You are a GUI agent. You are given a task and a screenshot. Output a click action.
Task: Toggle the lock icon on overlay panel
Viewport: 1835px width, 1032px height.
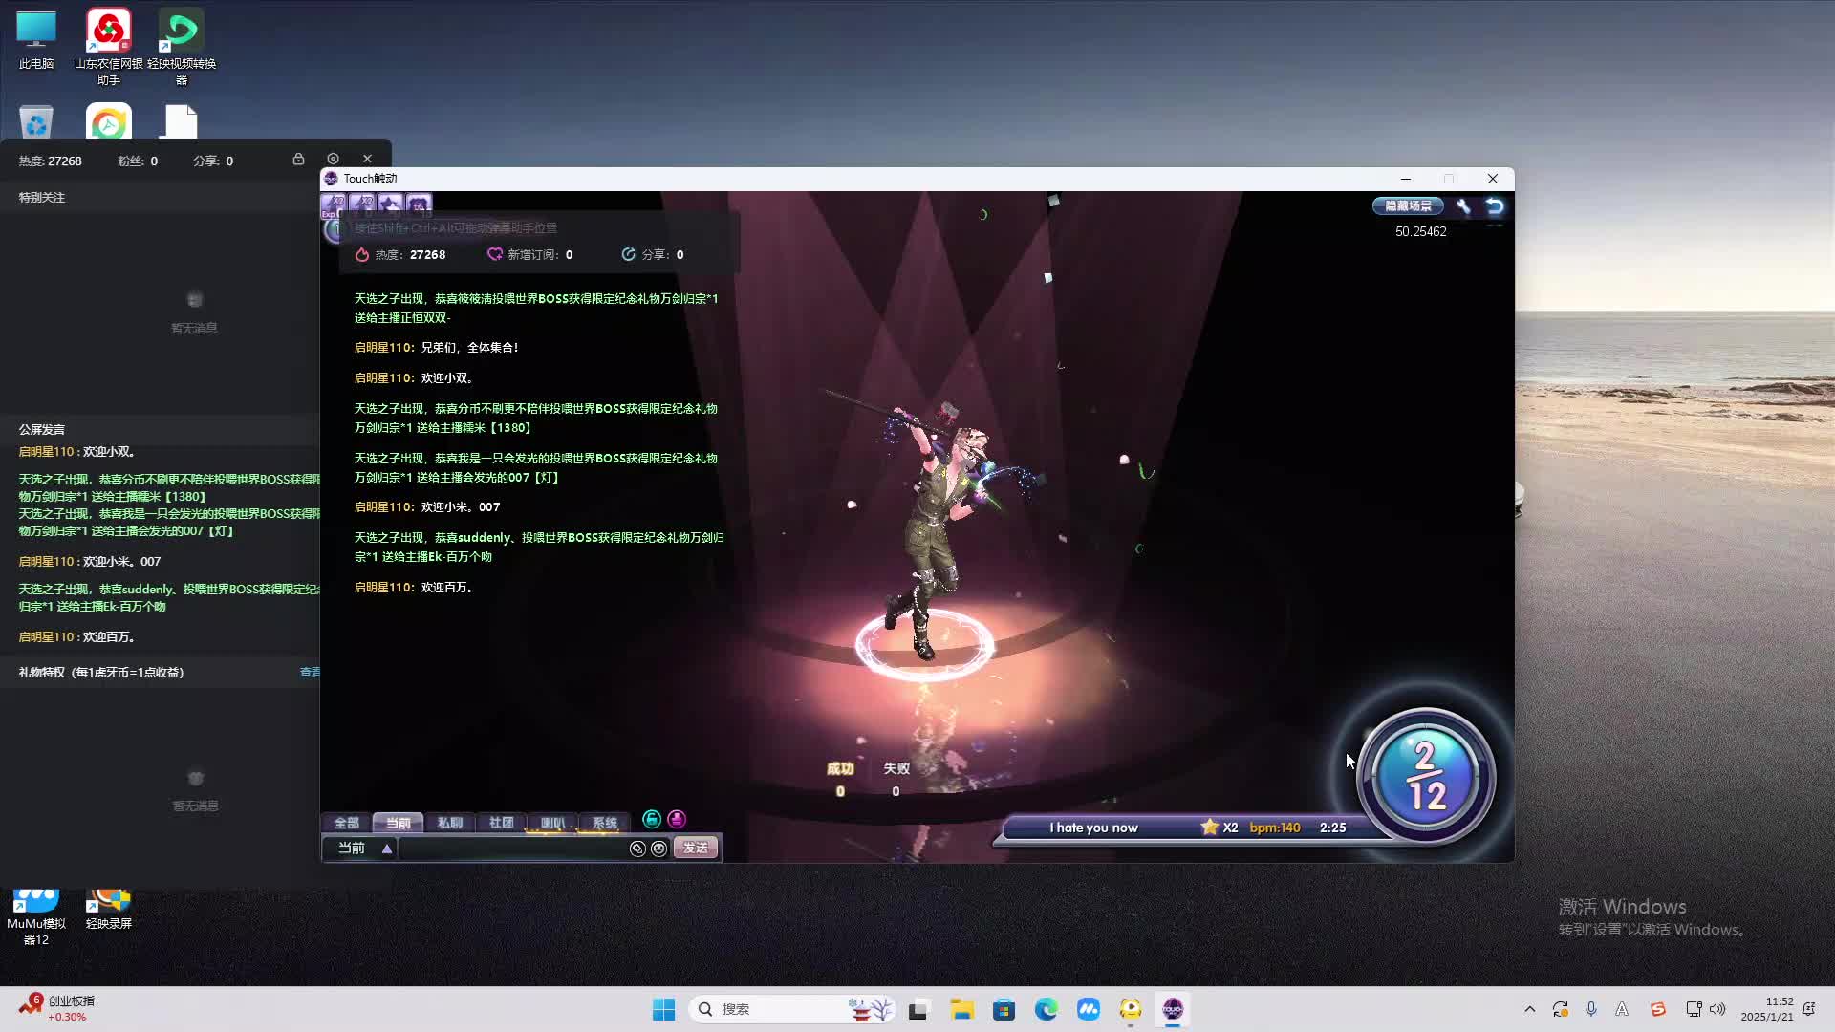coord(298,159)
